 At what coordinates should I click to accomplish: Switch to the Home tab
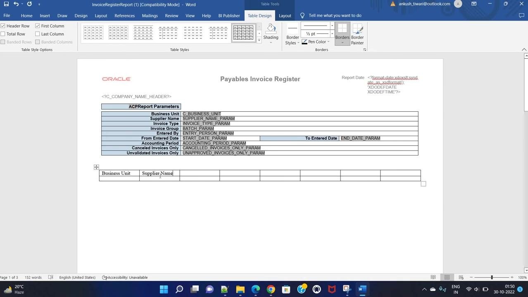click(x=26, y=16)
